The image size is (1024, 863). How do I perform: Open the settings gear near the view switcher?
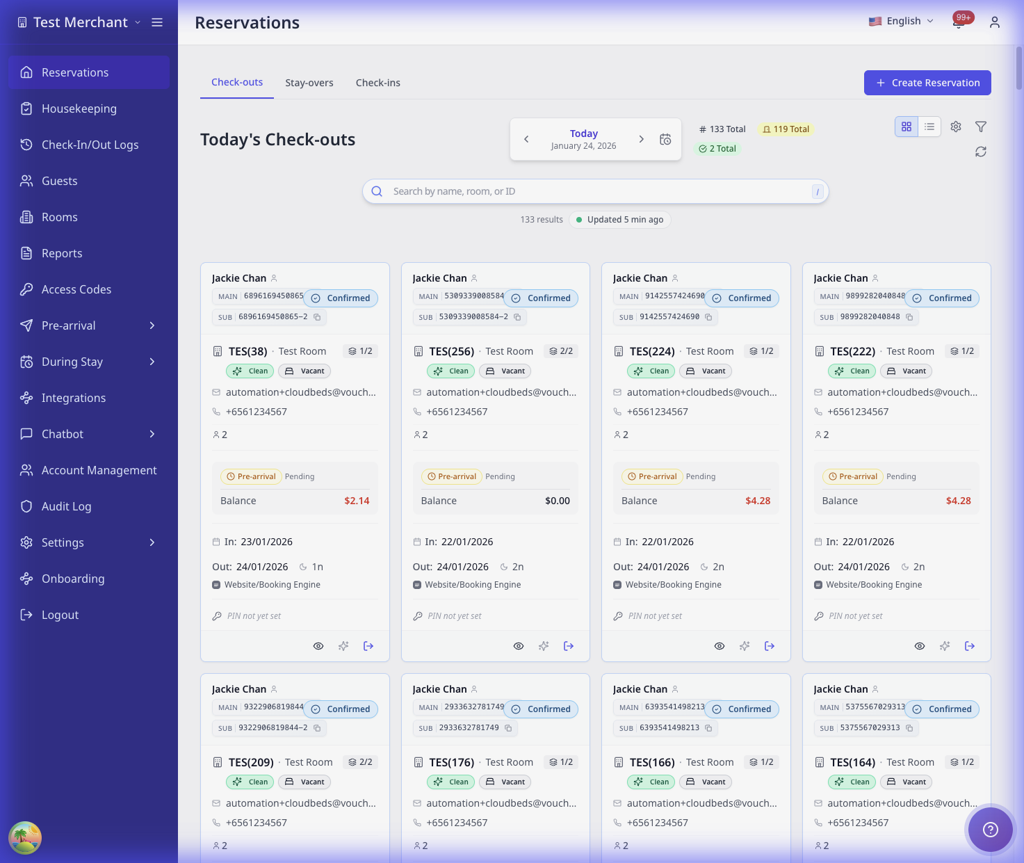click(955, 127)
